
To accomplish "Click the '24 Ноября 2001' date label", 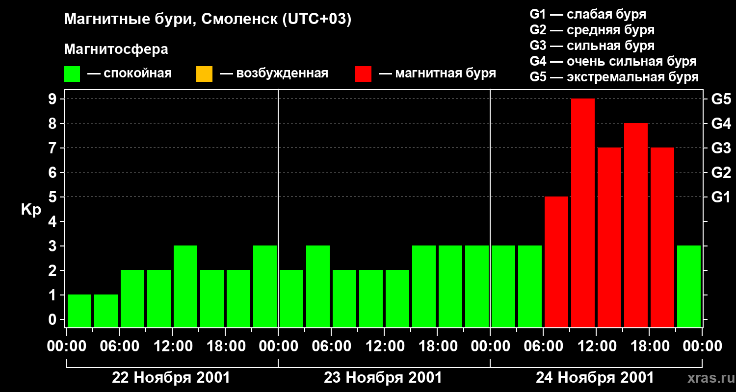I will pyautogui.click(x=595, y=378).
